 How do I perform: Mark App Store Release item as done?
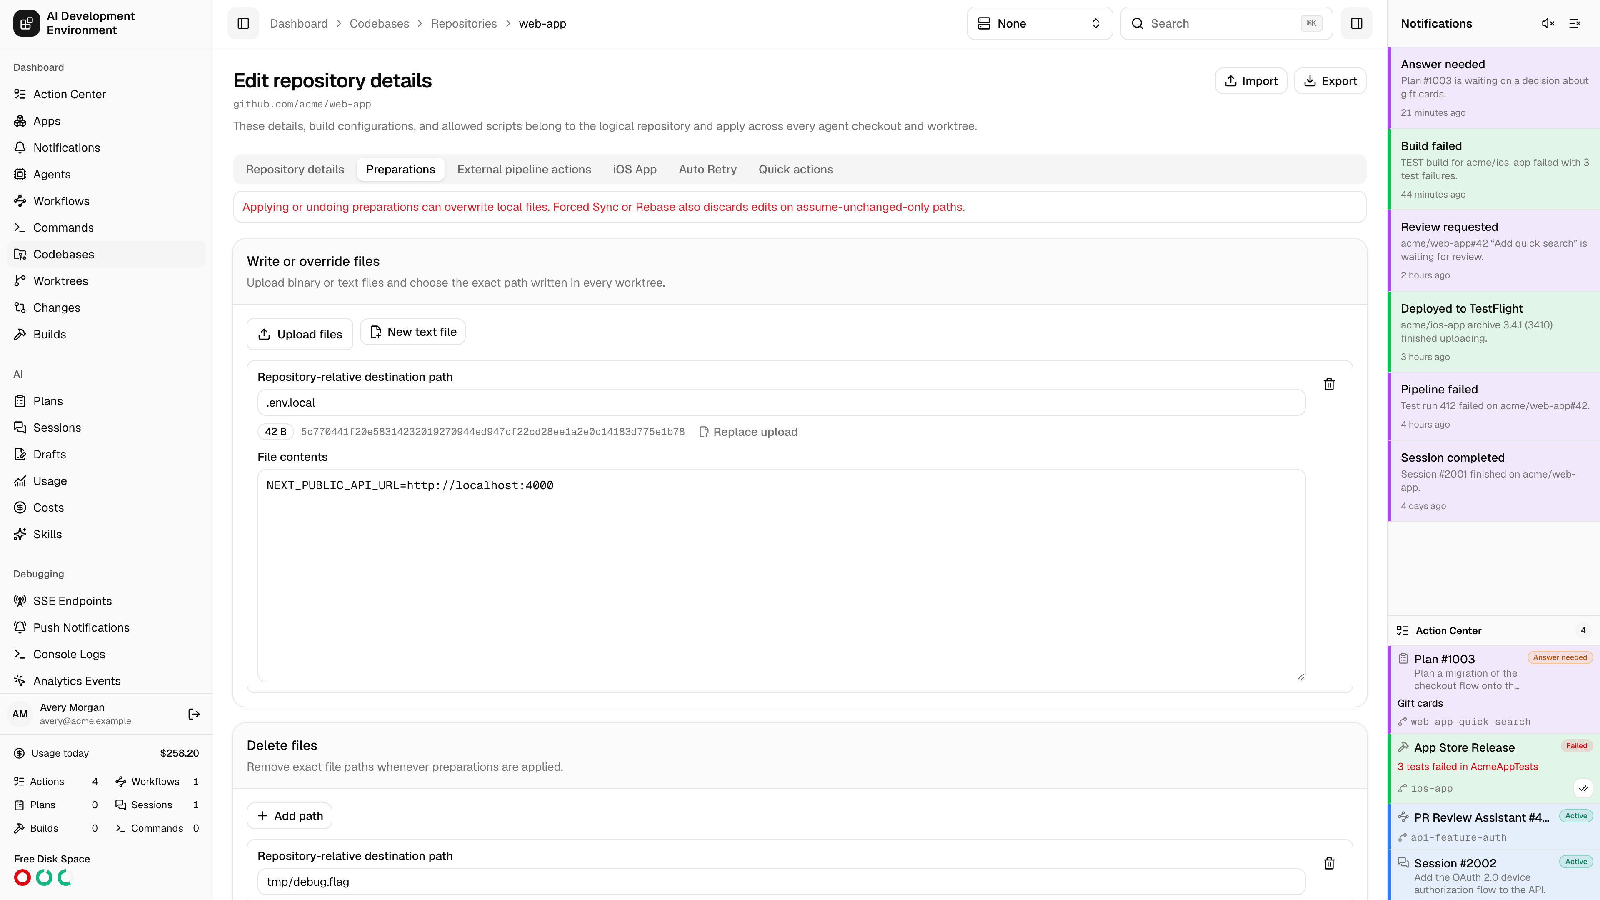[x=1582, y=788]
